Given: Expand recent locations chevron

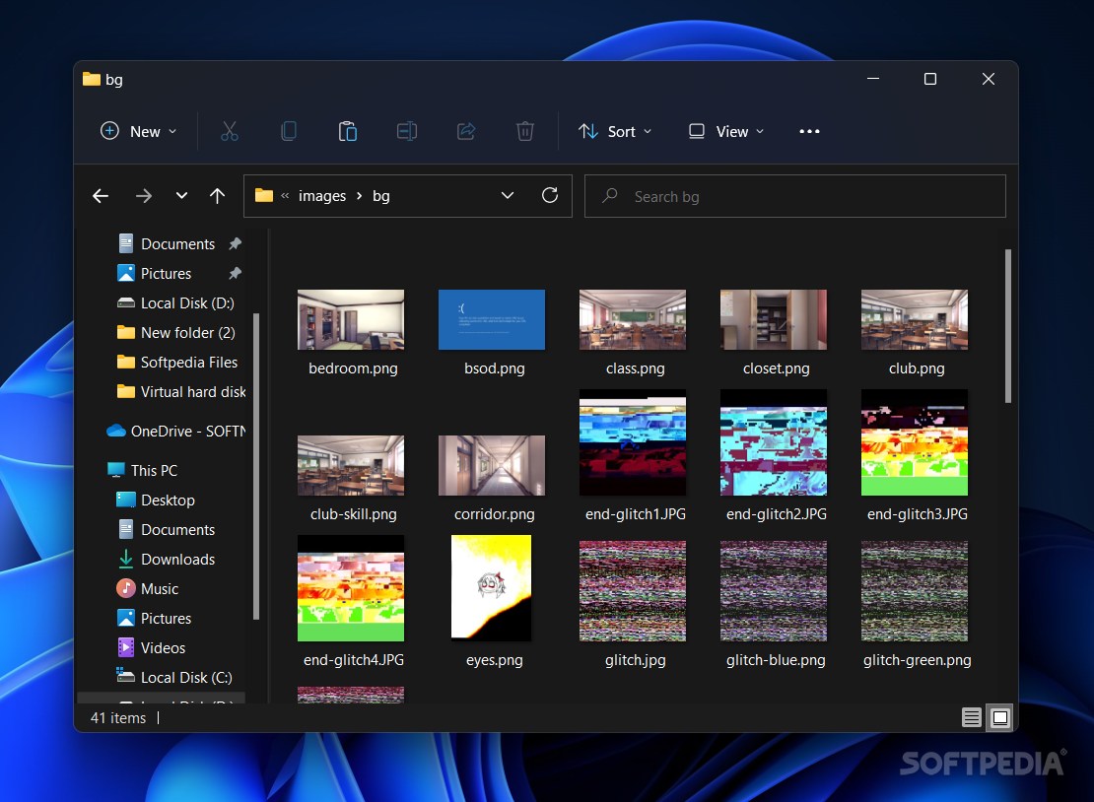Looking at the screenshot, I should [181, 196].
